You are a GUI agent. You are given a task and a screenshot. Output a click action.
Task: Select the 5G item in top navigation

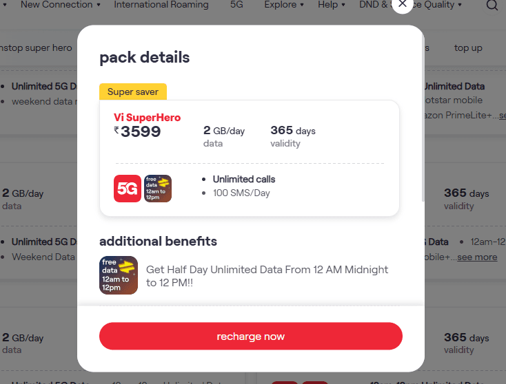tap(236, 5)
